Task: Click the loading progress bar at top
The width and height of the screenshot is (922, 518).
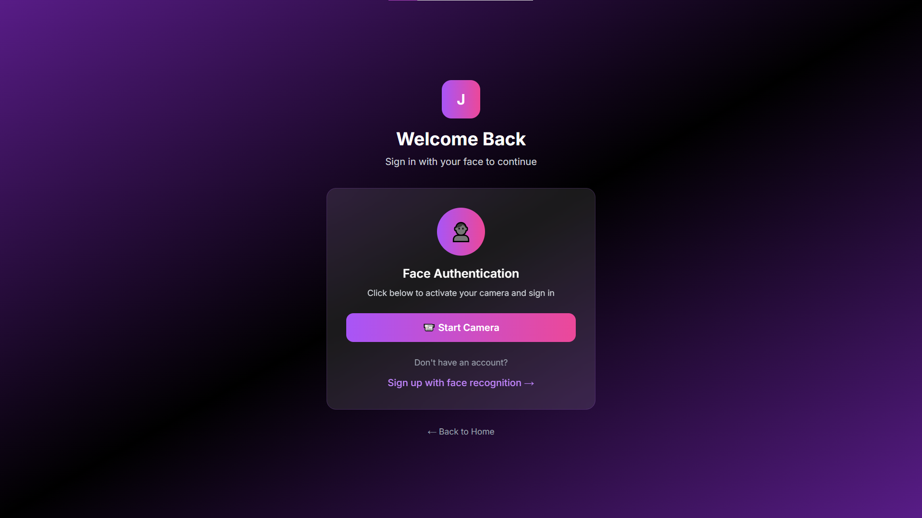Action: click(x=461, y=0)
